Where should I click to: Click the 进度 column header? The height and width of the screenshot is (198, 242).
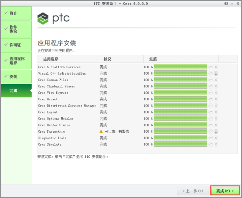click(x=181, y=59)
